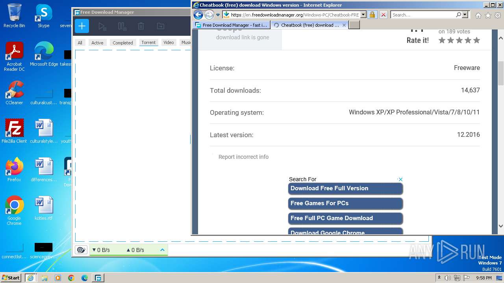This screenshot has height=283, width=504.
Task: Select the Active filter tab
Action: (97, 42)
